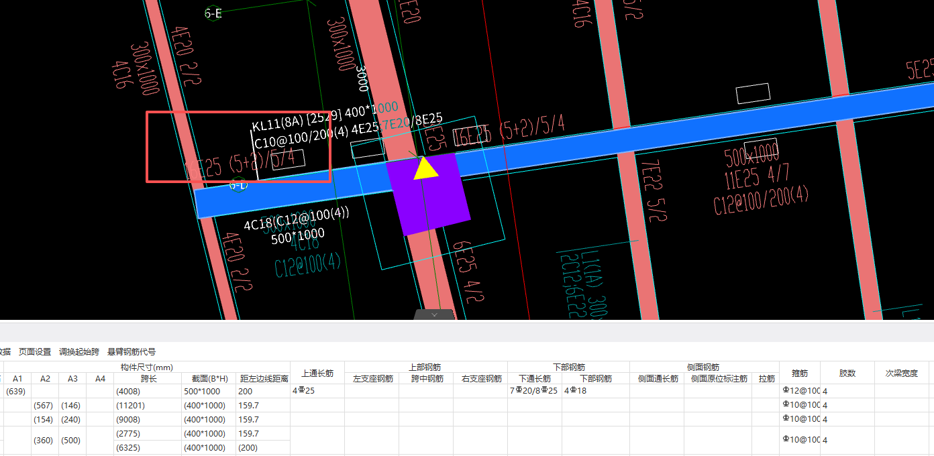Click 截面(B*H) column header
This screenshot has width=934, height=456.
209,379
